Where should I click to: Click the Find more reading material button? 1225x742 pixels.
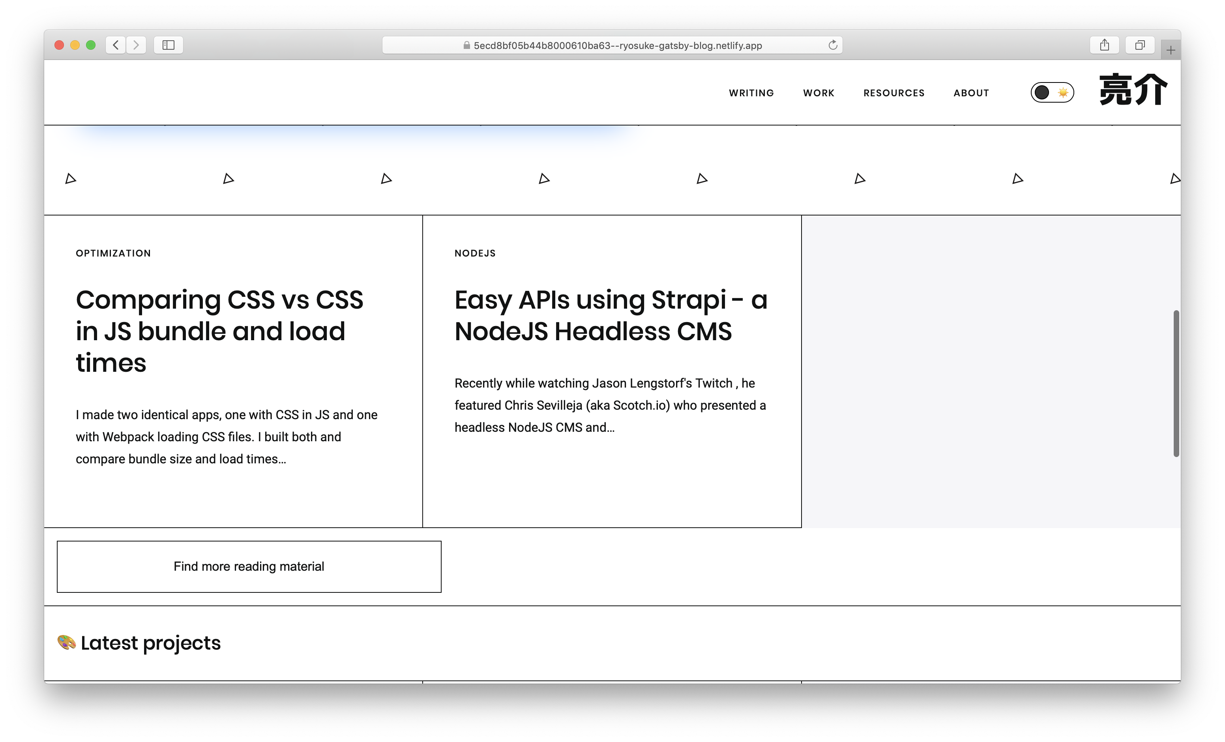249,566
